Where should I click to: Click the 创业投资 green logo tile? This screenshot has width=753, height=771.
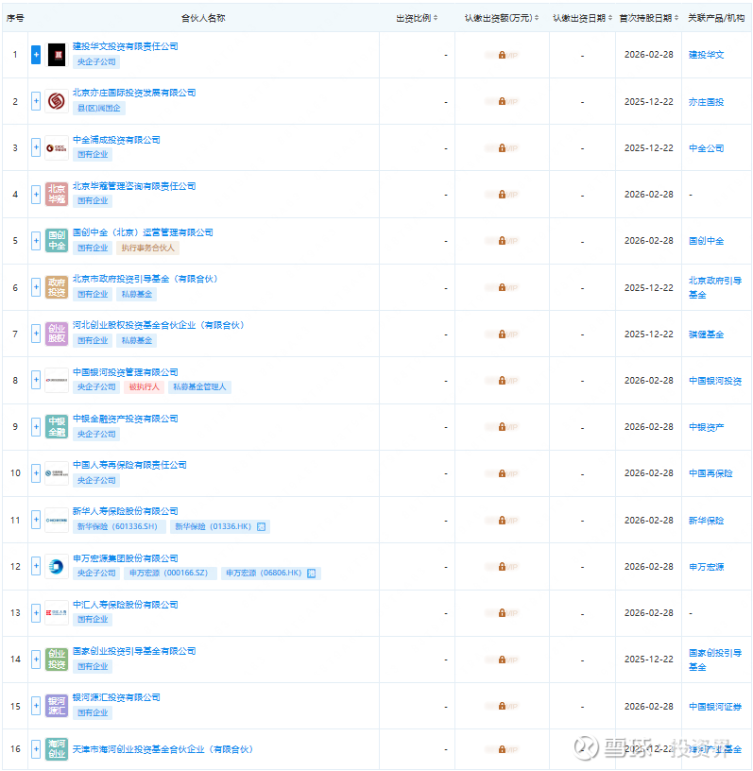coord(57,660)
